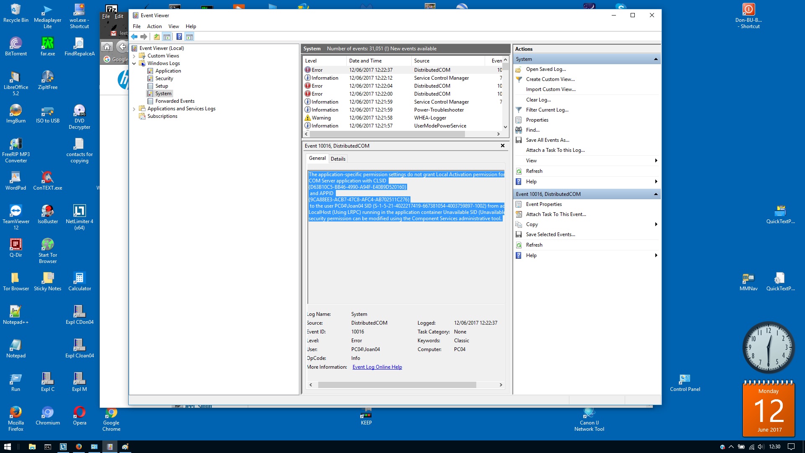This screenshot has height=453, width=805.
Task: Click Clear Log action
Action: (x=538, y=100)
